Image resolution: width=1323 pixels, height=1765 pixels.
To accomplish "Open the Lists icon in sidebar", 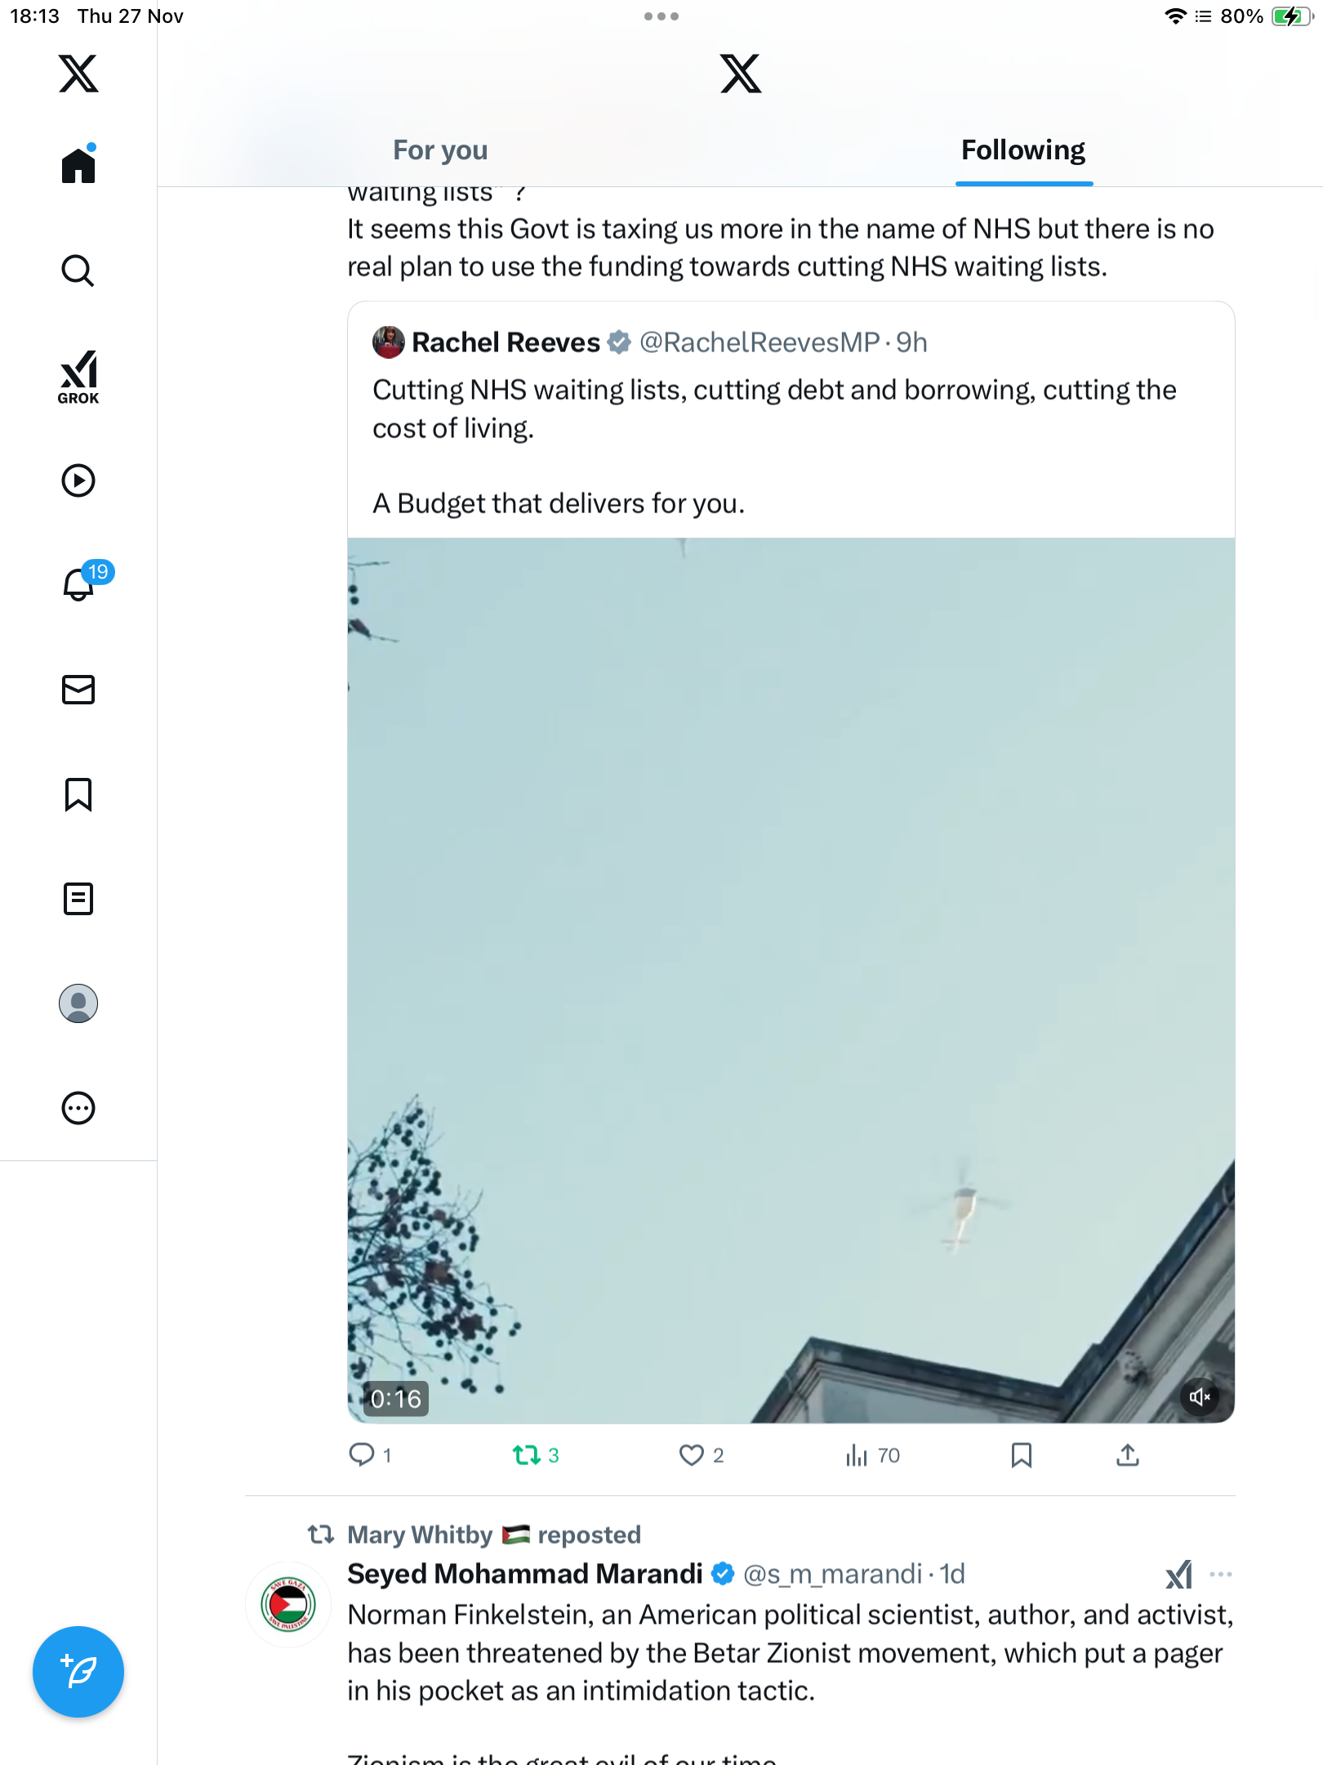I will point(78,899).
